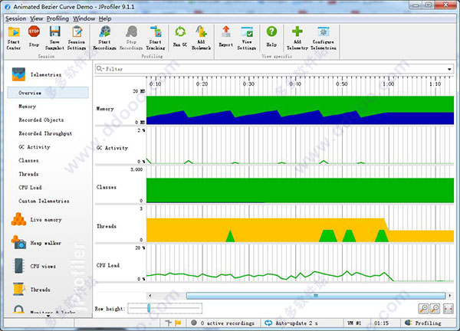Click the scrollbar right arrow

(x=450, y=296)
